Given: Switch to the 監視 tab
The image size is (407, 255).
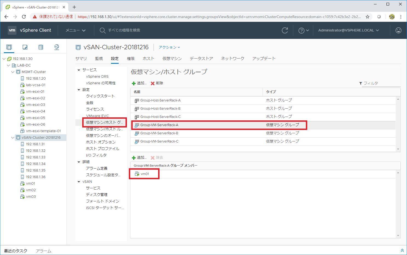Looking at the screenshot, I should point(99,59).
